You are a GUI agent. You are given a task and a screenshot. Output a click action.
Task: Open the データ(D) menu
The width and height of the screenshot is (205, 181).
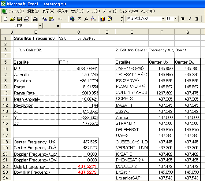(110, 11)
